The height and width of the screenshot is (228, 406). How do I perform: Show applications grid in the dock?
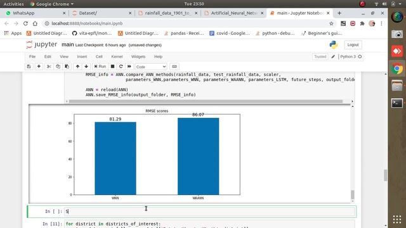pos(397,219)
